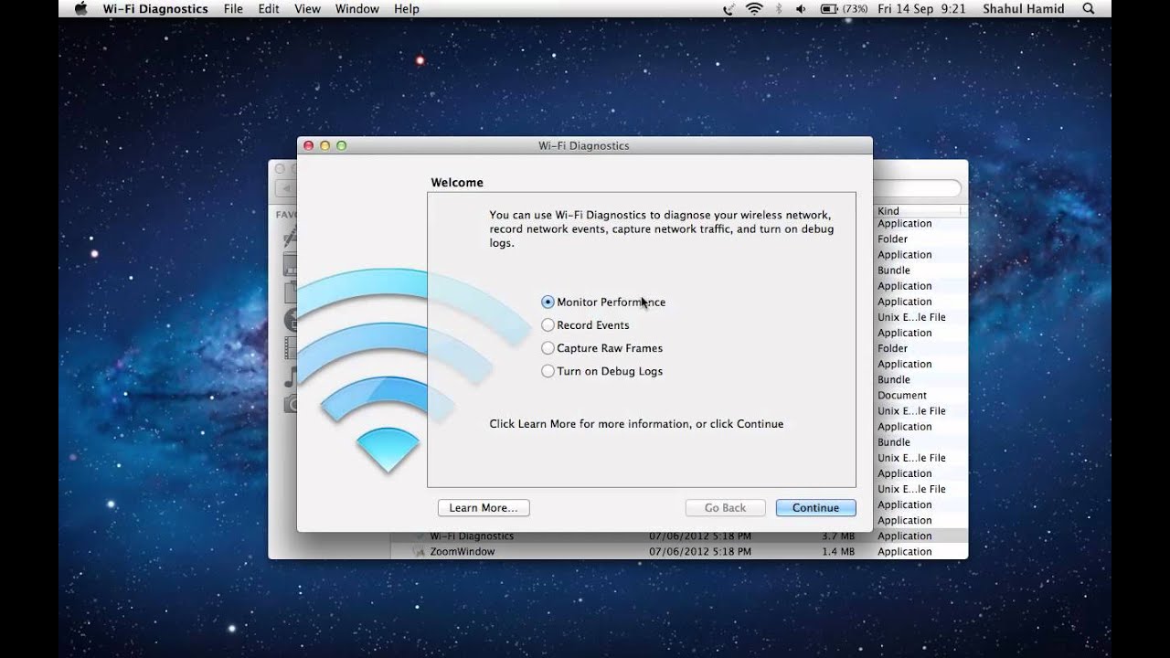This screenshot has width=1170, height=658.
Task: Click the phone status icon in menu bar
Action: 729,9
